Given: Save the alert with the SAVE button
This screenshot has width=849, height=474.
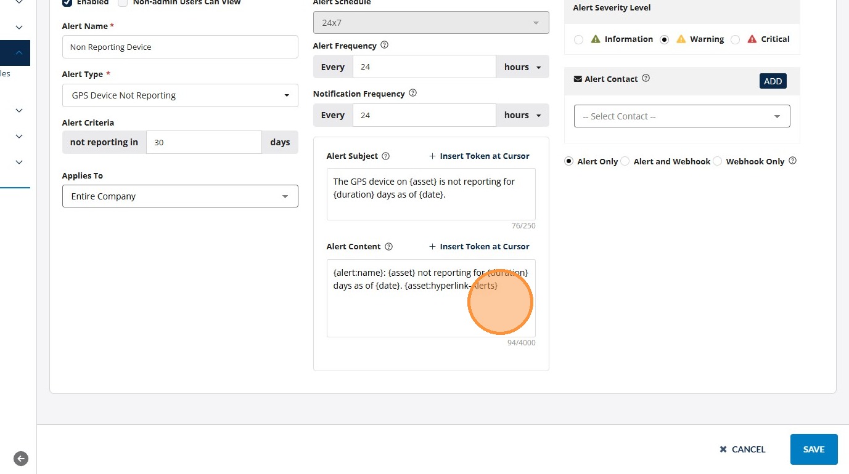Looking at the screenshot, I should coord(814,449).
